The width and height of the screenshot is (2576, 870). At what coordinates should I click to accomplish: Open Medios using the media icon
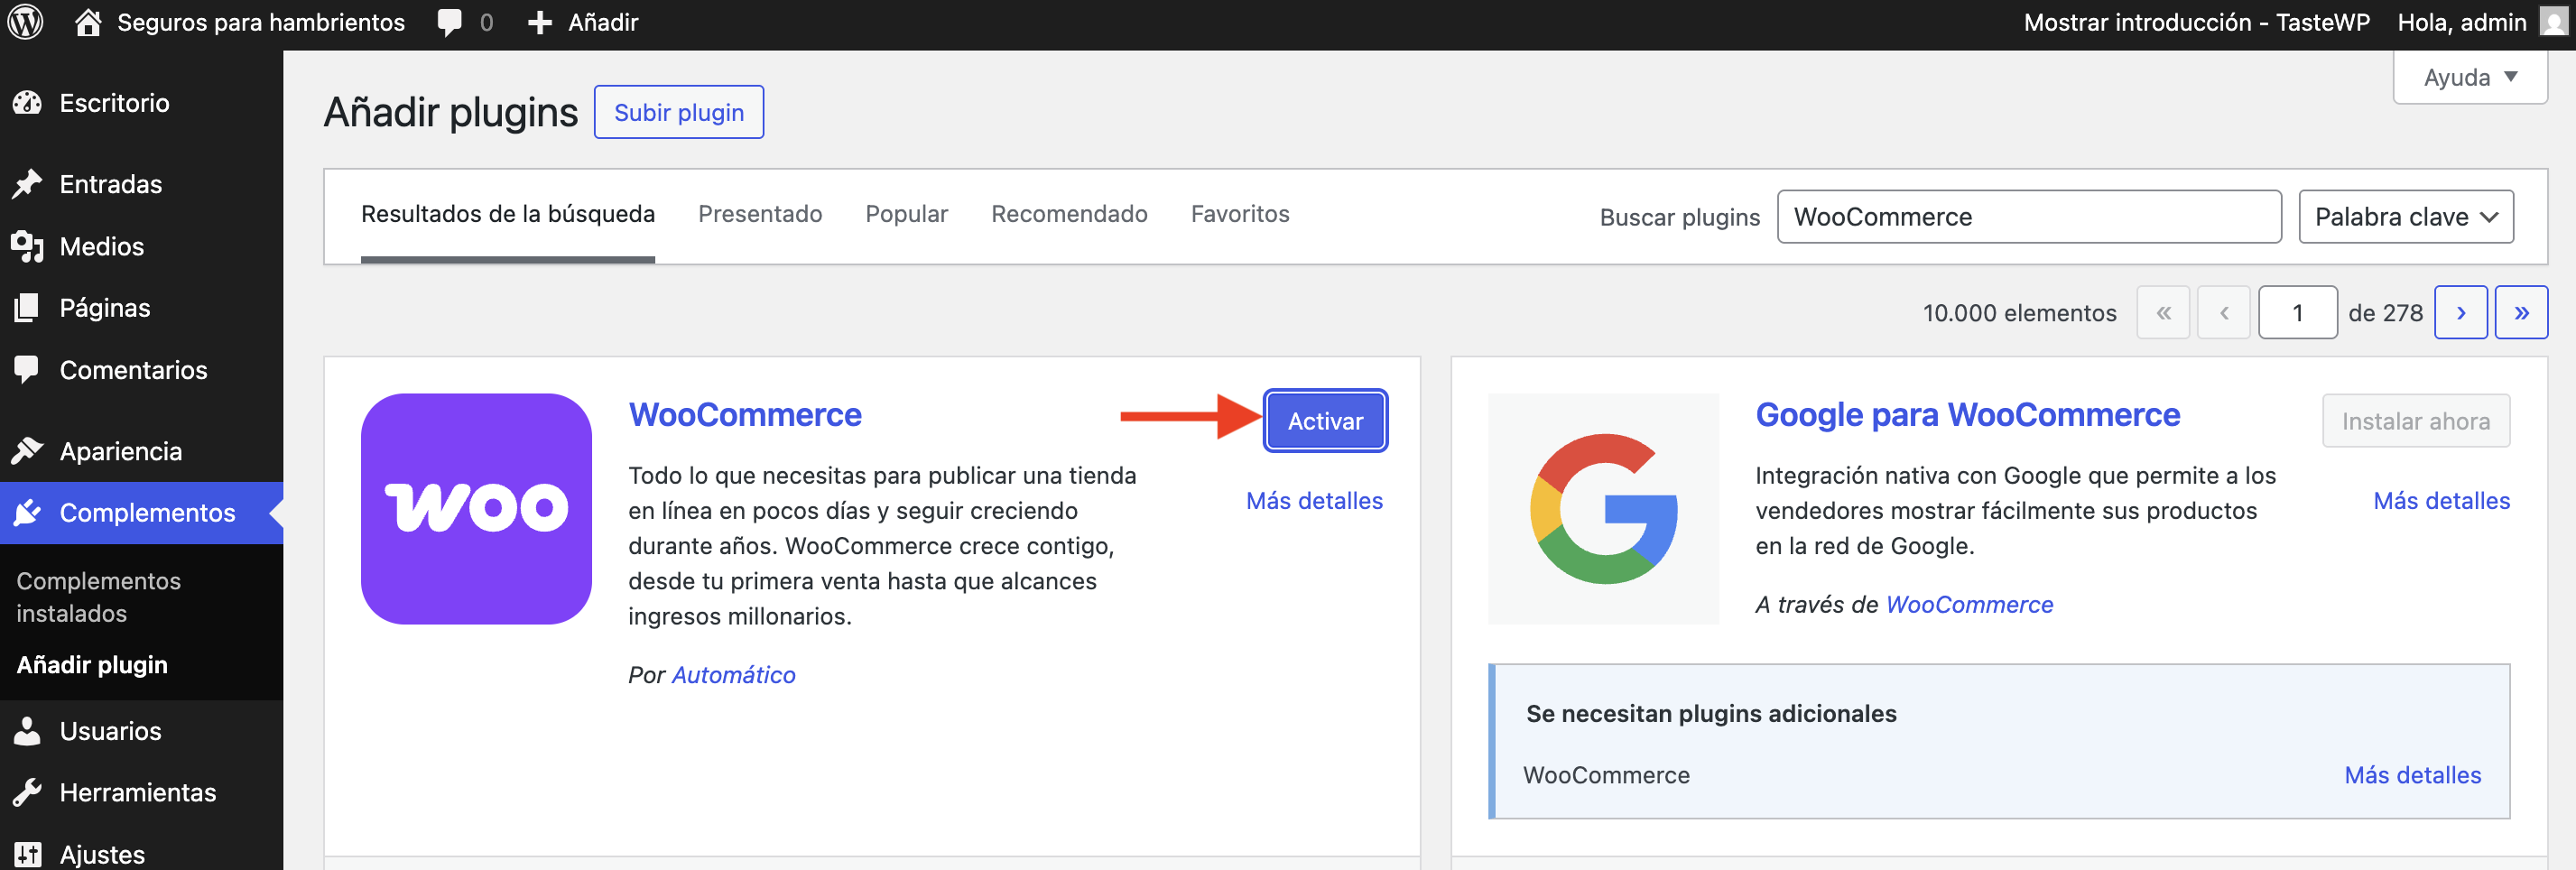pos(28,246)
